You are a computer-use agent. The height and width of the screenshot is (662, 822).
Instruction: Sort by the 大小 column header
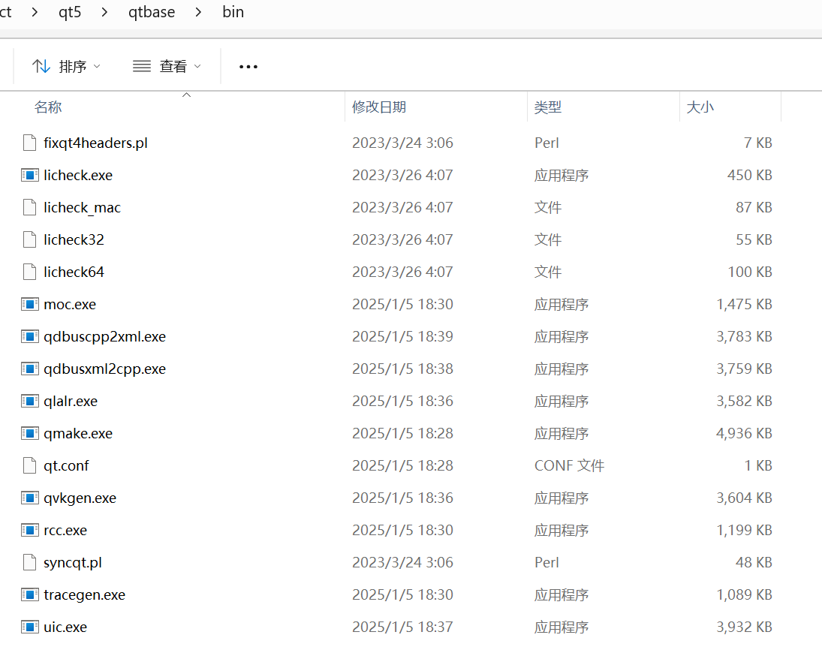pyautogui.click(x=700, y=107)
